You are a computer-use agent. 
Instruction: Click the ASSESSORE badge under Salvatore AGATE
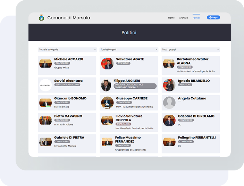[x=124, y=63]
